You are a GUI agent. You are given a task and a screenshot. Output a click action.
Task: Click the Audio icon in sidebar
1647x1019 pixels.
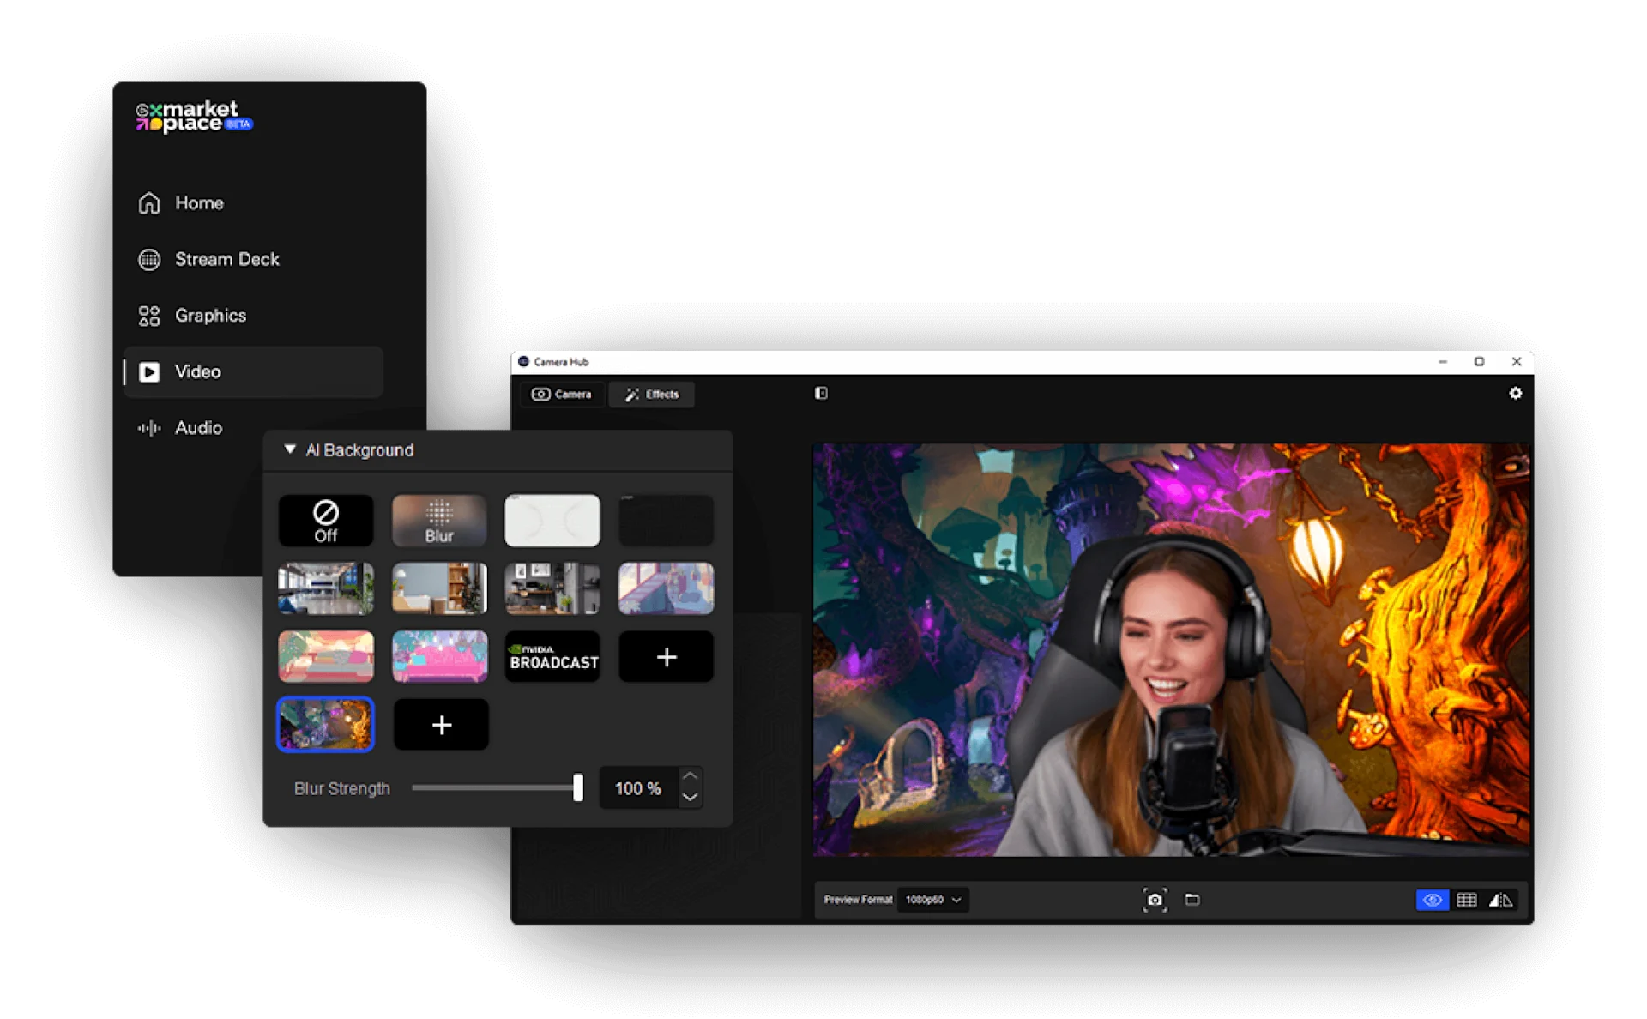point(148,427)
